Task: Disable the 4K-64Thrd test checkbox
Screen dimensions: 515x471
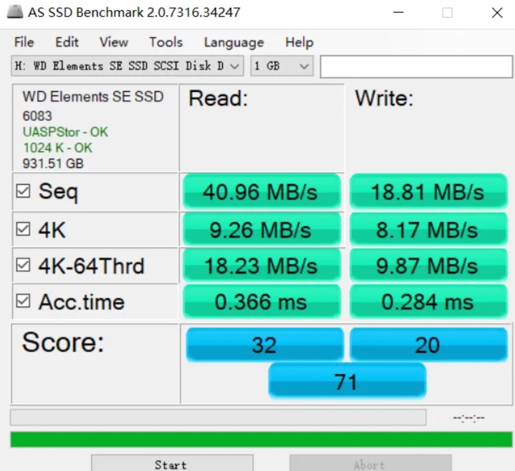Action: pyautogui.click(x=23, y=266)
